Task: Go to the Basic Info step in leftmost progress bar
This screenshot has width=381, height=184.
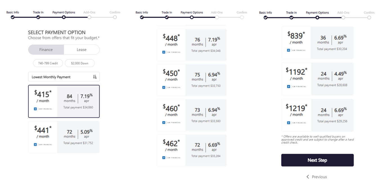Action: 13,17
